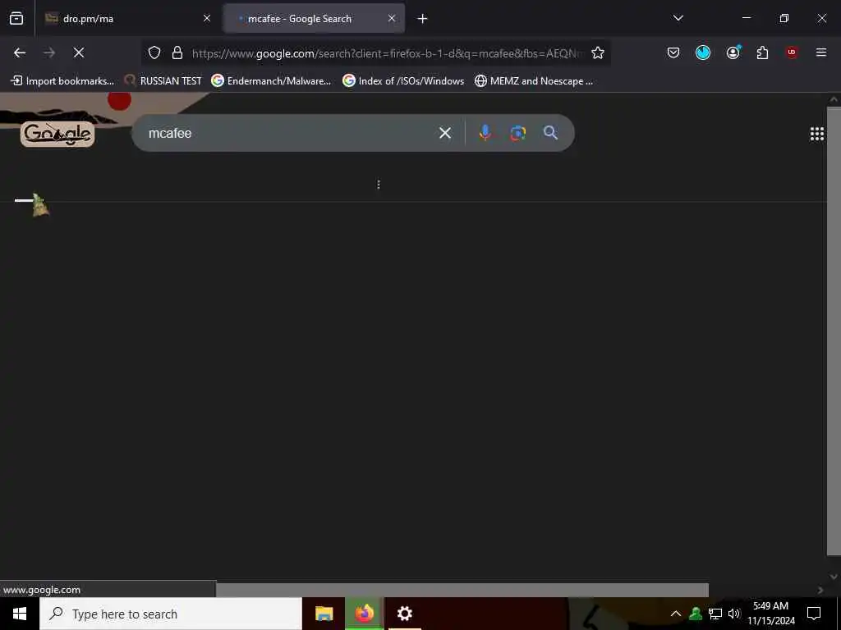Open the Google apps grid
The height and width of the screenshot is (630, 841).
click(x=817, y=134)
